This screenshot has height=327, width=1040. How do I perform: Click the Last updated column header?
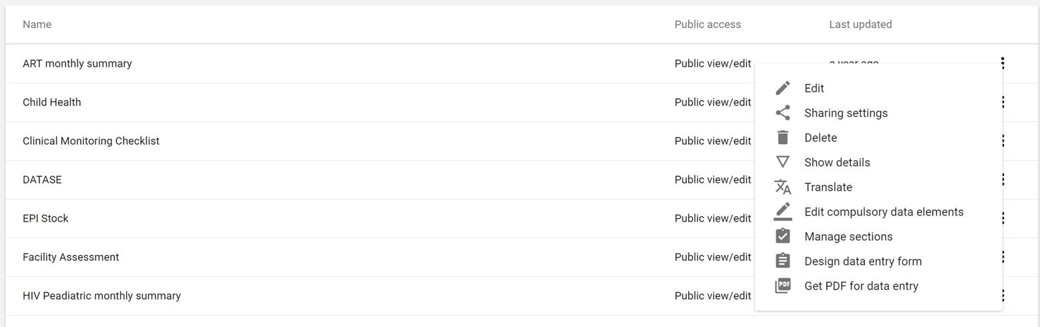[x=860, y=24]
